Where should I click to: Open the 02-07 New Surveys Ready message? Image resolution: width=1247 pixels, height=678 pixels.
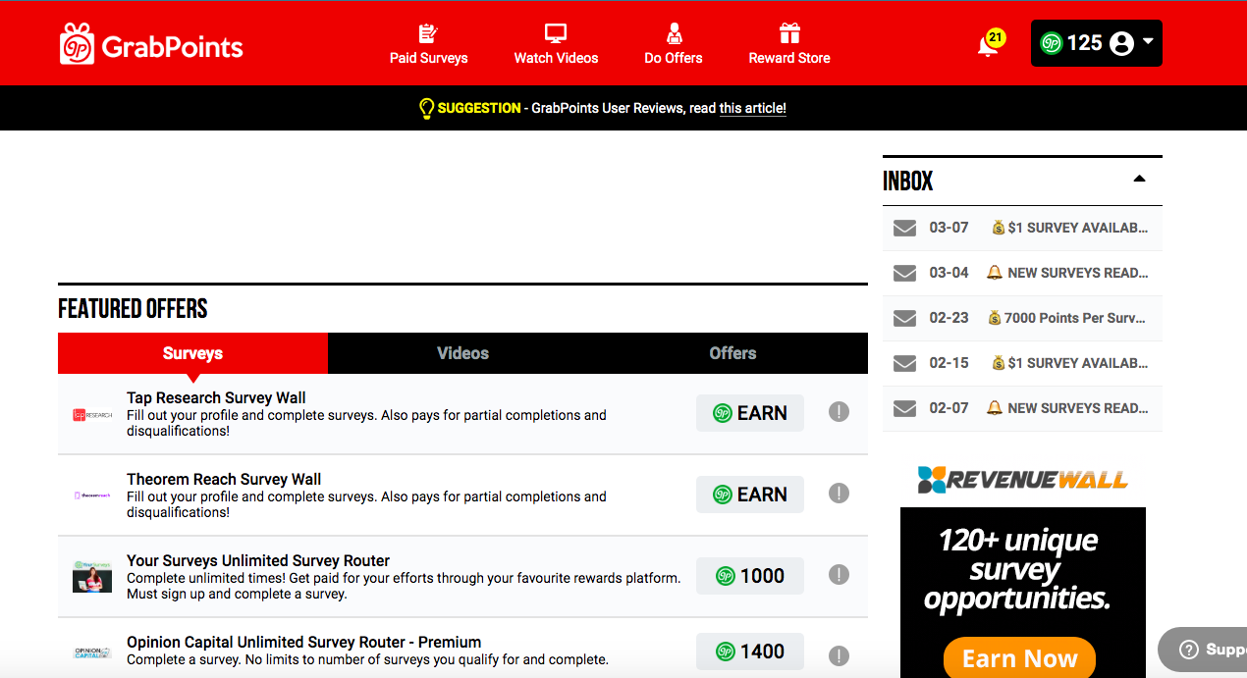tap(1022, 408)
